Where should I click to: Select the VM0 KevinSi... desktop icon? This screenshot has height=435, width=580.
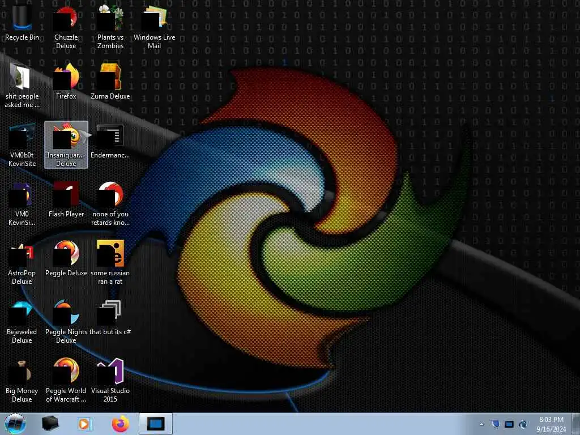click(22, 203)
